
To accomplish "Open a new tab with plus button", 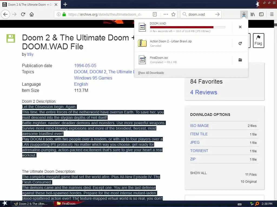I will coord(65,4).
